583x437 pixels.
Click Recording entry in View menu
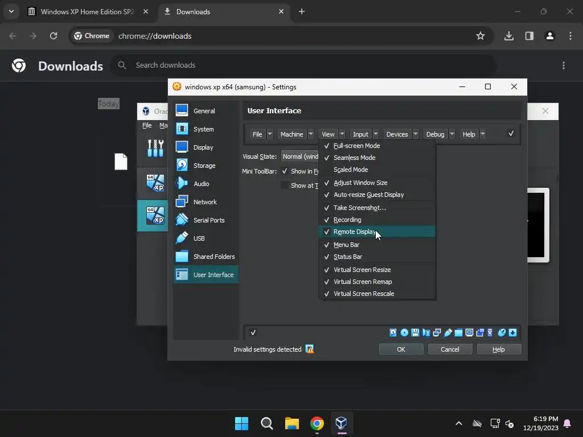click(377, 220)
